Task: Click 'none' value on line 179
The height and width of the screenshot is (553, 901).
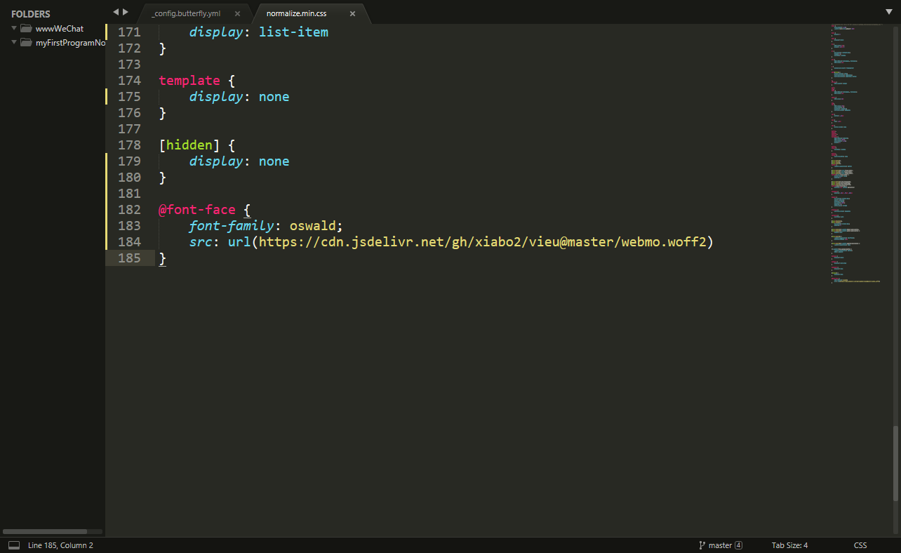Action: pyautogui.click(x=274, y=161)
